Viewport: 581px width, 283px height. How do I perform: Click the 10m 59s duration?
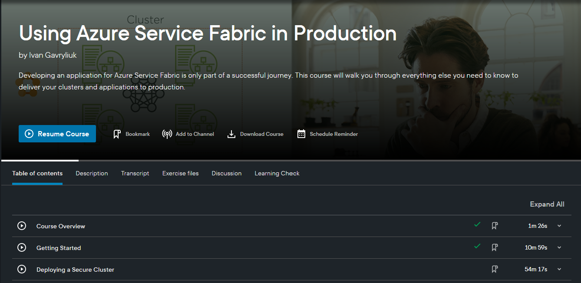click(536, 247)
